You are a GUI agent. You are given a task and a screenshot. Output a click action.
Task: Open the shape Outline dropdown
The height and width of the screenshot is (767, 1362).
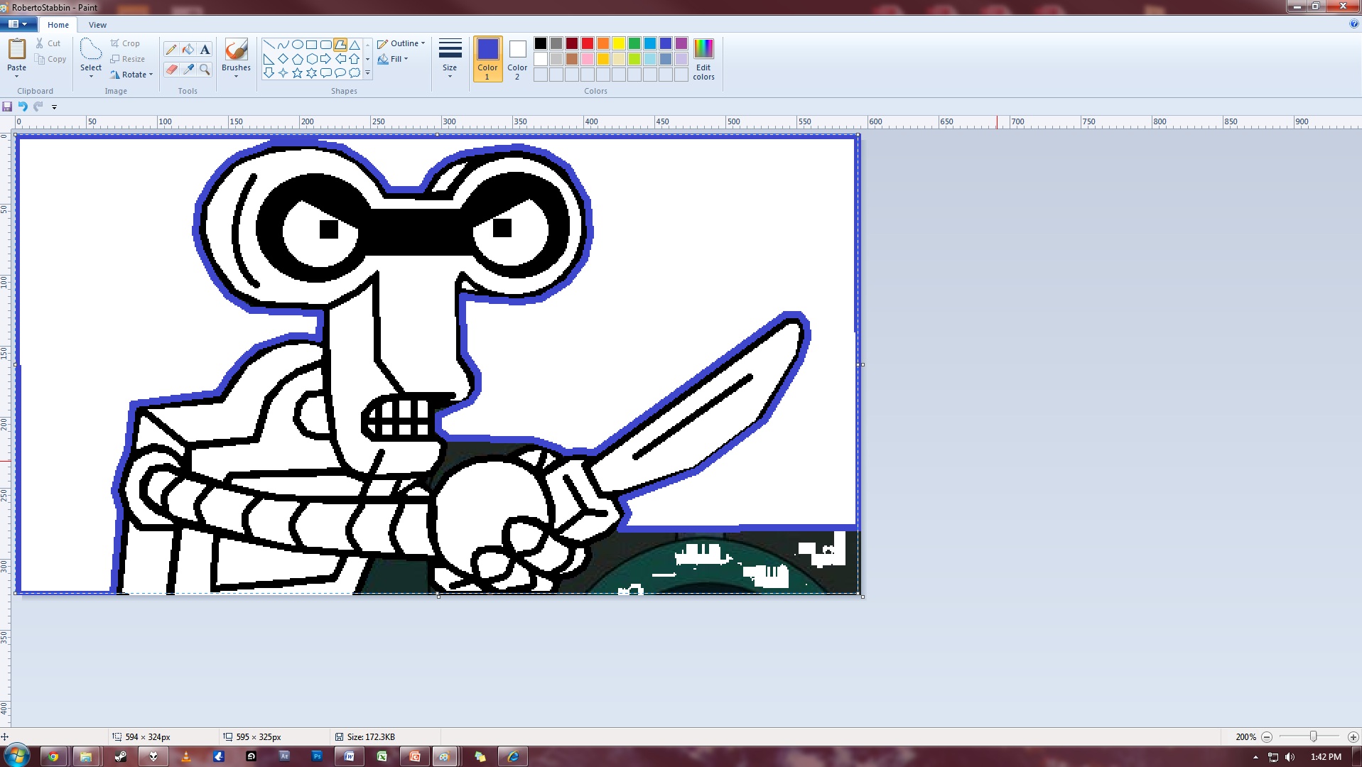pyautogui.click(x=401, y=43)
